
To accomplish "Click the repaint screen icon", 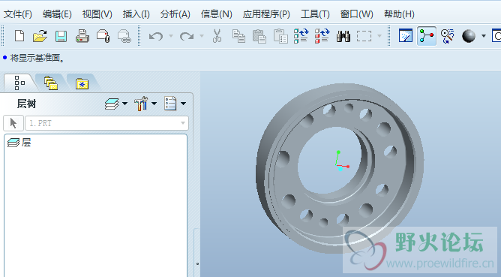I will point(406,36).
